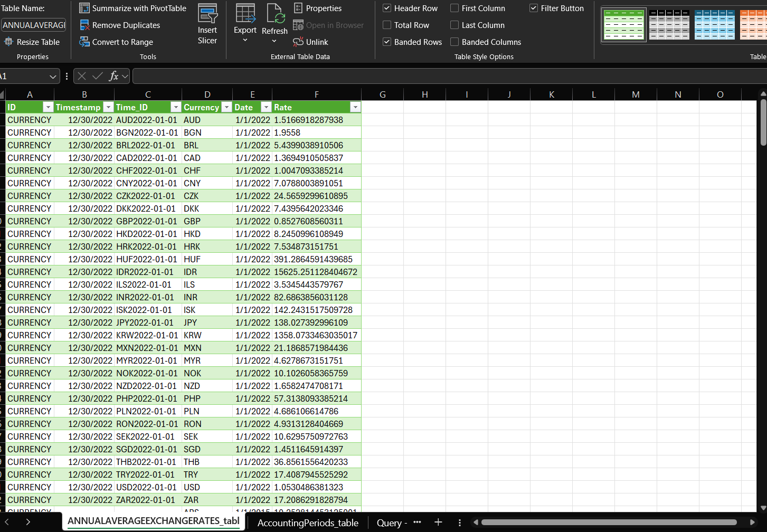Open external data Properties
Screen dimensions: 767x532
(x=317, y=8)
